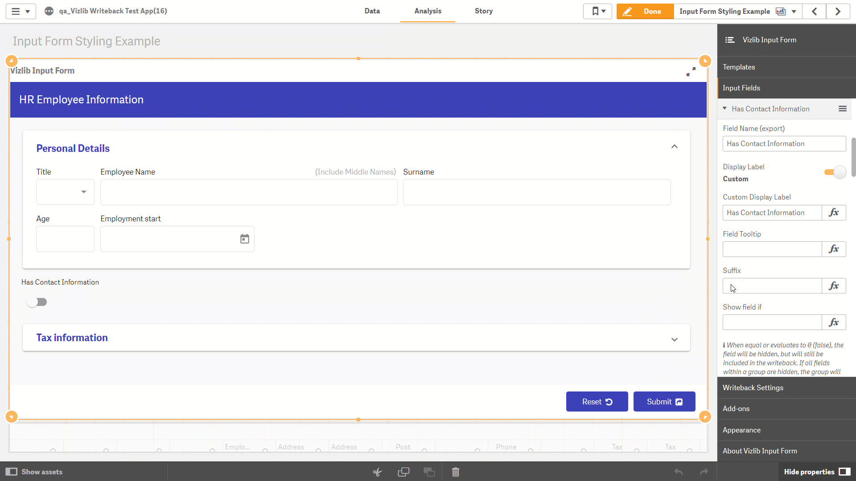This screenshot has height=481, width=856.
Task: Open expression editor for Field Tooltip
Action: [x=834, y=249]
